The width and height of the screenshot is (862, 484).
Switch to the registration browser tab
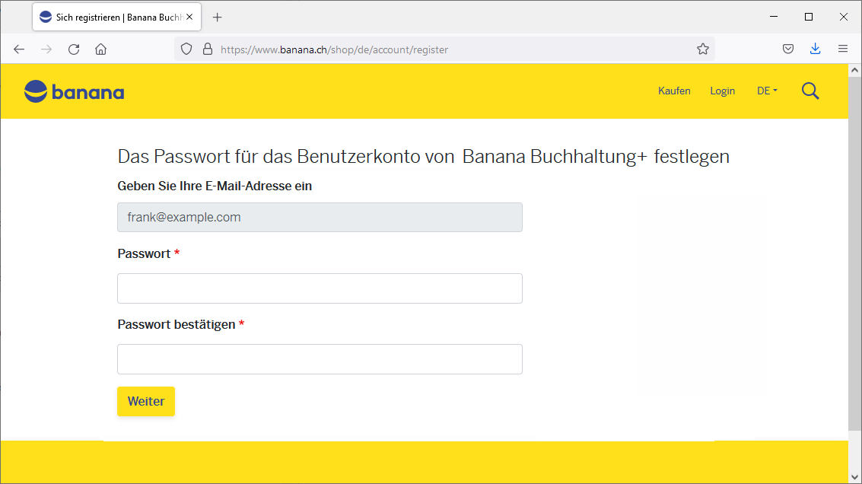[x=114, y=16]
